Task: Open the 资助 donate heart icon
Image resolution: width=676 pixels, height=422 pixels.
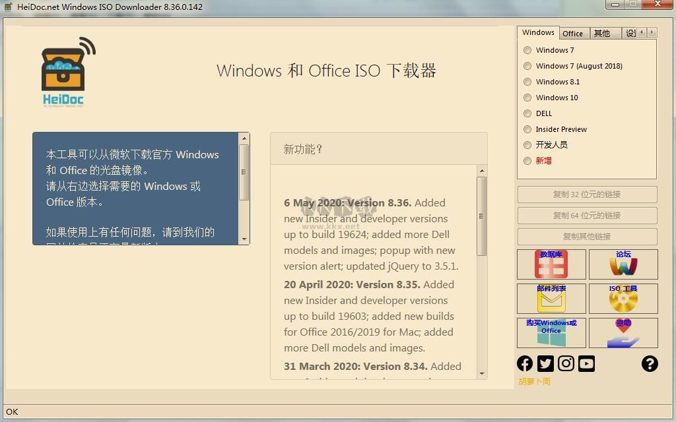Action: [623, 333]
